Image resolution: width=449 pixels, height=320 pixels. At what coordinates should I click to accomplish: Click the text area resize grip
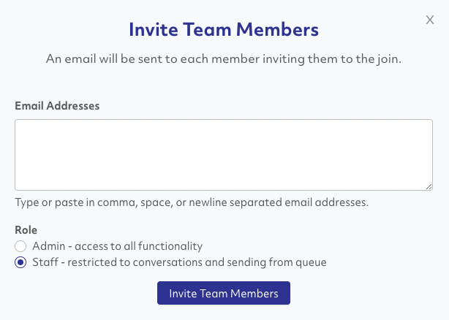(429, 186)
